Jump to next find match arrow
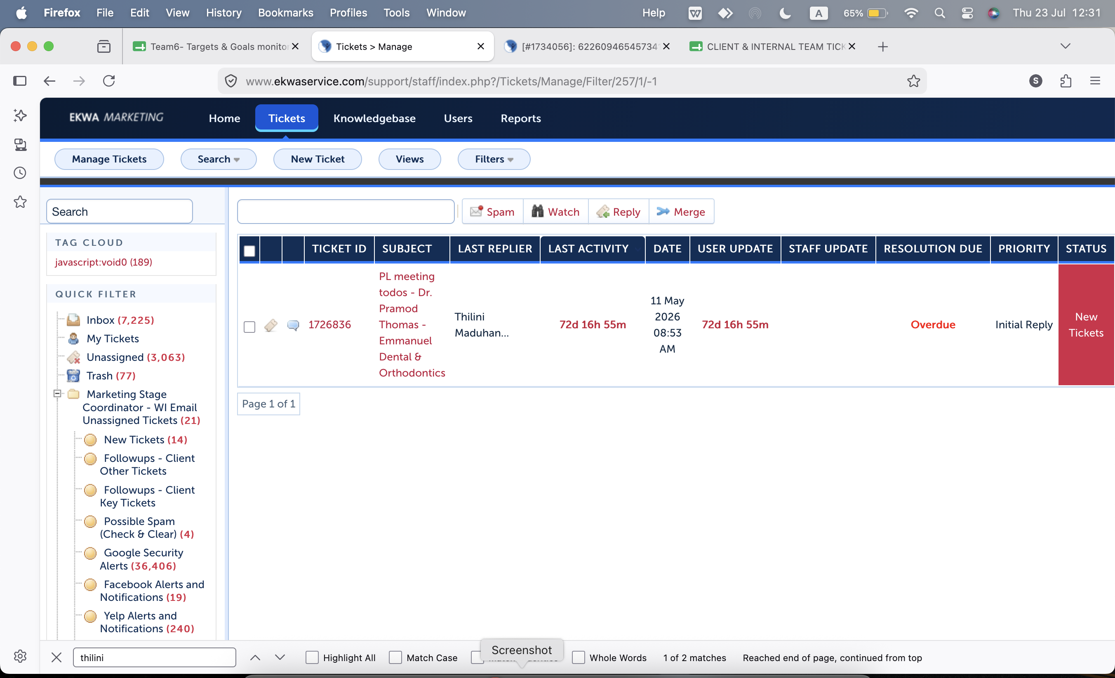The image size is (1115, 678). tap(280, 657)
